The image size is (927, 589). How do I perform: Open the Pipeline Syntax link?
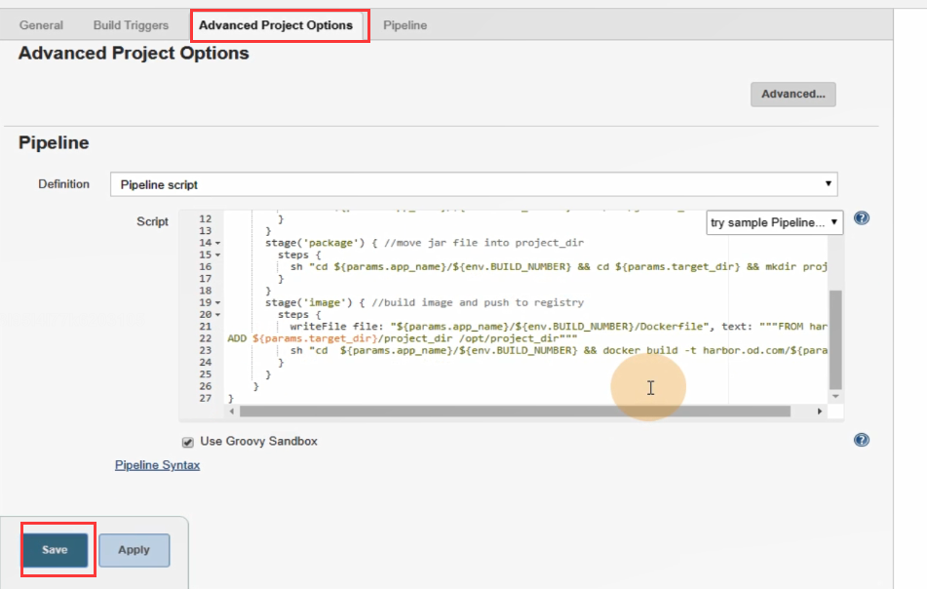[x=157, y=465]
